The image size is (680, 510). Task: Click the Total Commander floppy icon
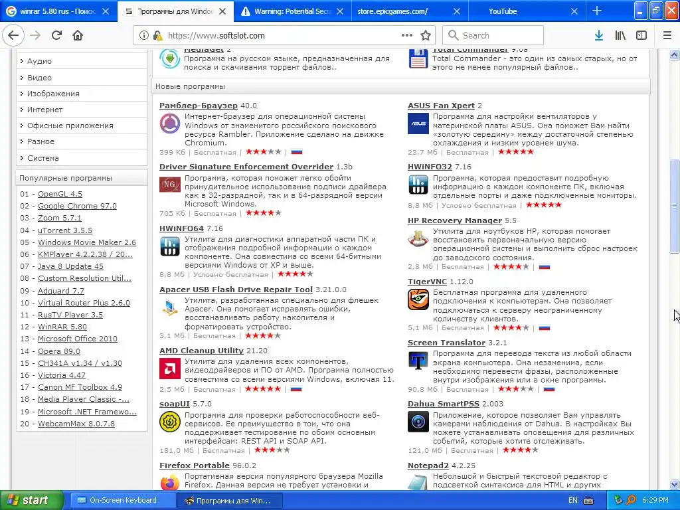[x=418, y=59]
